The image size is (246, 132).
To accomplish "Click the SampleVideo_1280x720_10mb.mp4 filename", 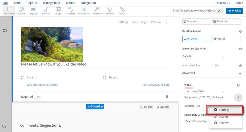I will 204,97.
